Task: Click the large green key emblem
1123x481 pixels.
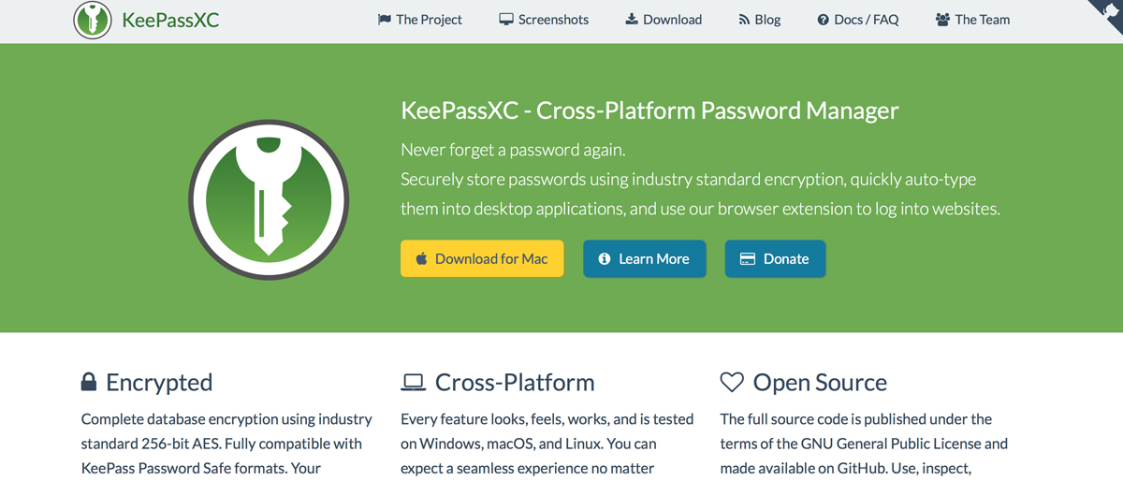Action: (x=269, y=199)
